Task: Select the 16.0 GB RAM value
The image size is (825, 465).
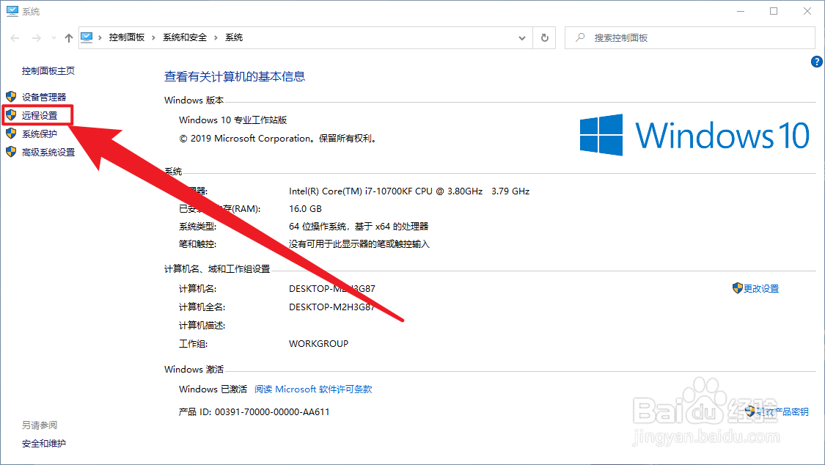Action: pyautogui.click(x=305, y=209)
